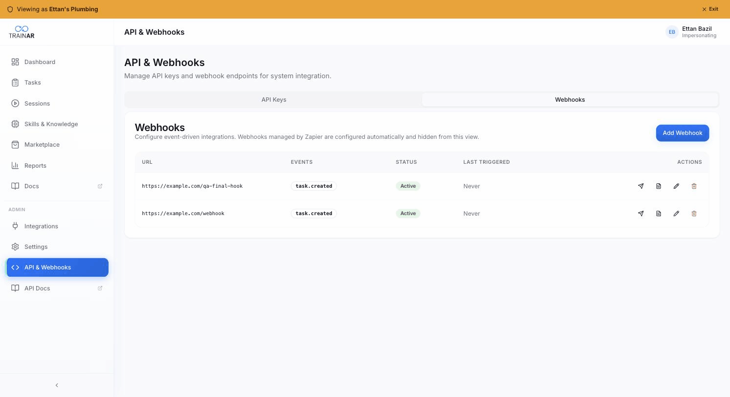The height and width of the screenshot is (397, 730).
Task: Open Dashboard in the sidebar
Action: click(x=57, y=62)
